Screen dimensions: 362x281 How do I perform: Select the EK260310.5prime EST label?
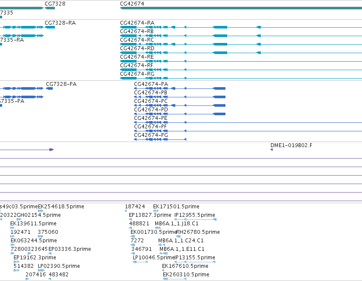186,275
